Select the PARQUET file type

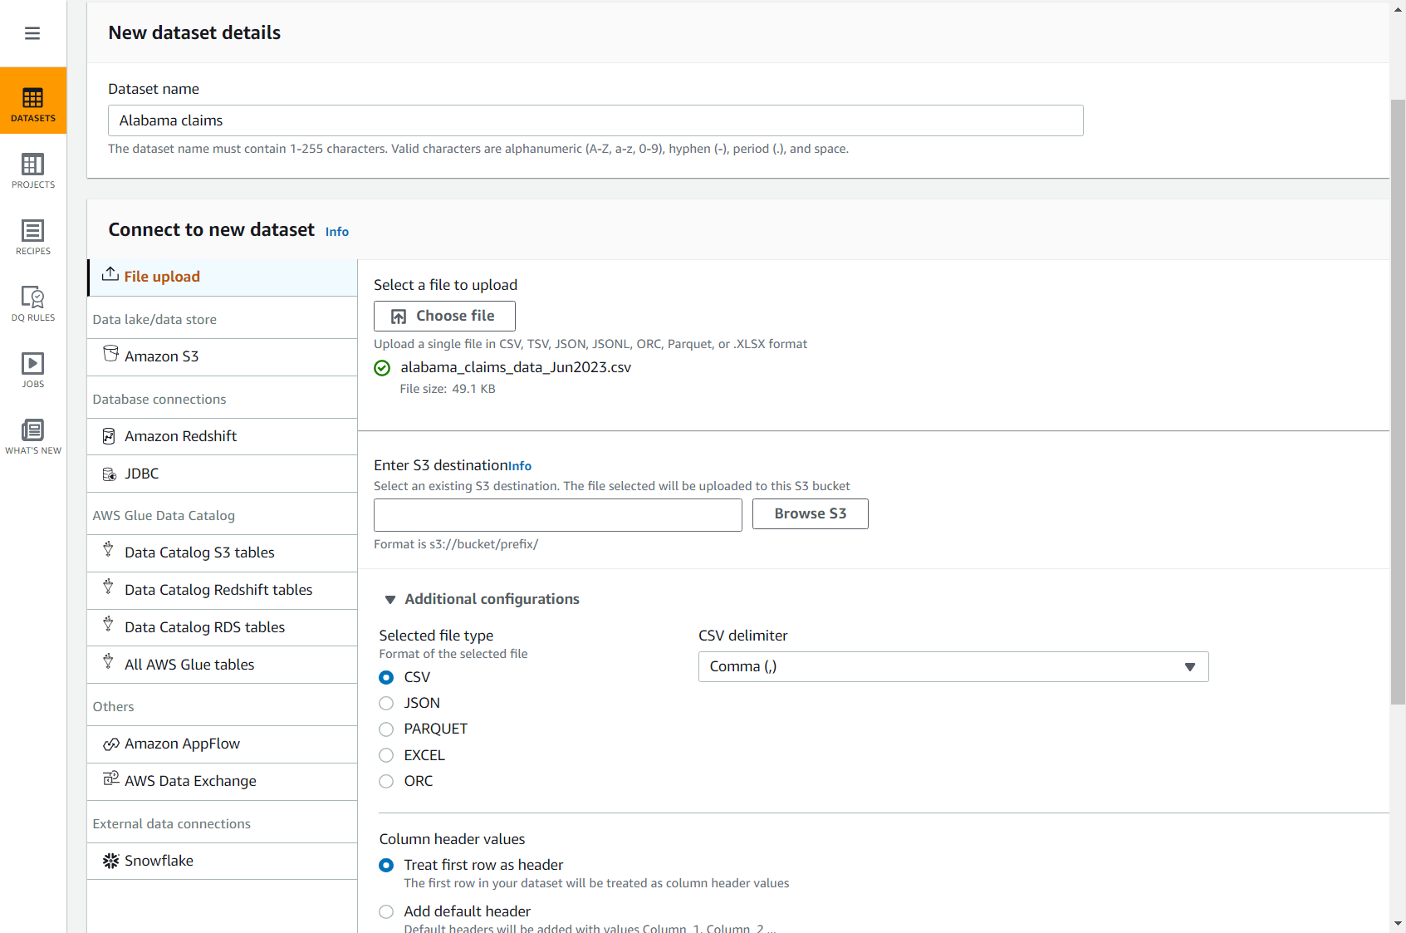click(385, 729)
